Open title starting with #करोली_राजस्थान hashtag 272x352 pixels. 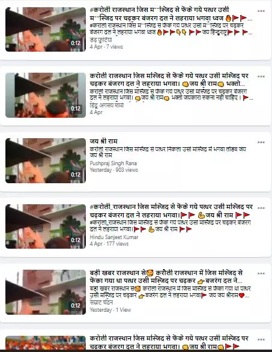(171, 211)
